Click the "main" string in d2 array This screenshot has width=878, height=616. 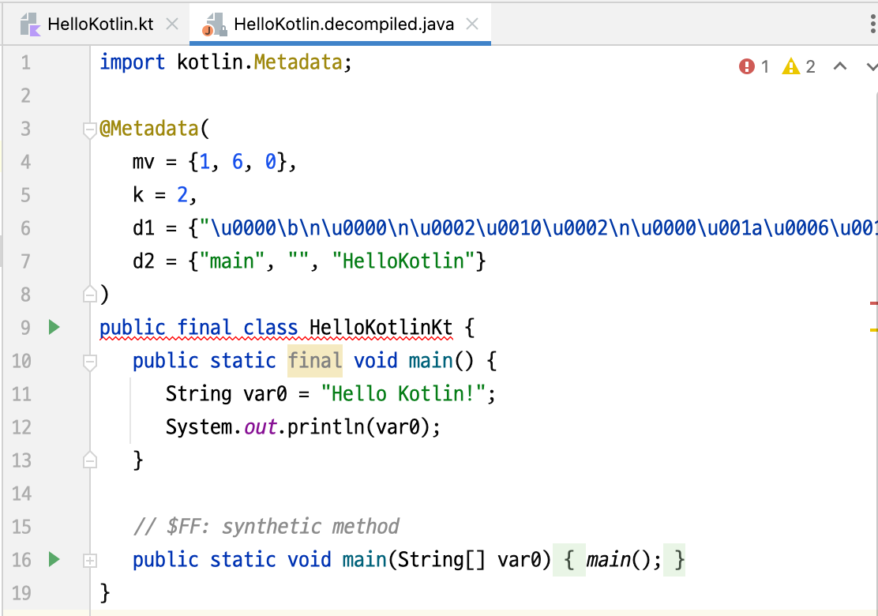point(232,261)
